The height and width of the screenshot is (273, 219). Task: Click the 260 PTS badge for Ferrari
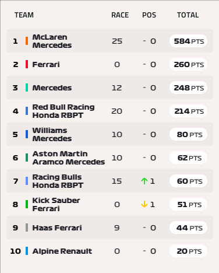[x=188, y=64]
